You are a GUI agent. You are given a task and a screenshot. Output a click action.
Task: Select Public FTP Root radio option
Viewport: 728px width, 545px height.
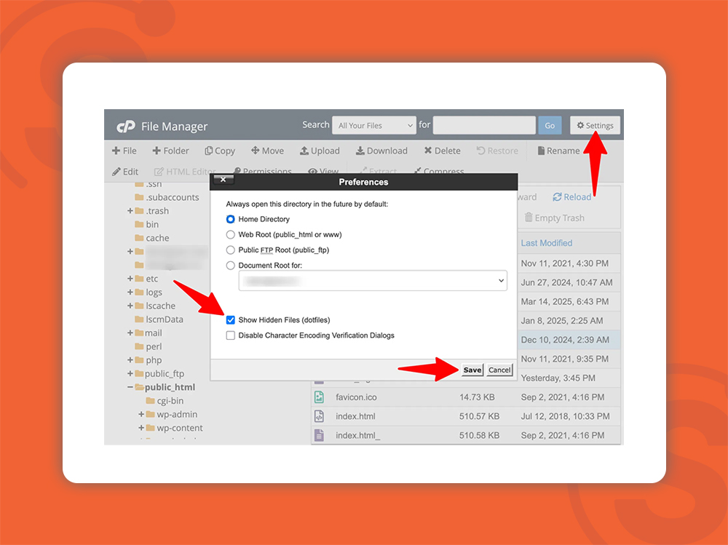coord(230,250)
